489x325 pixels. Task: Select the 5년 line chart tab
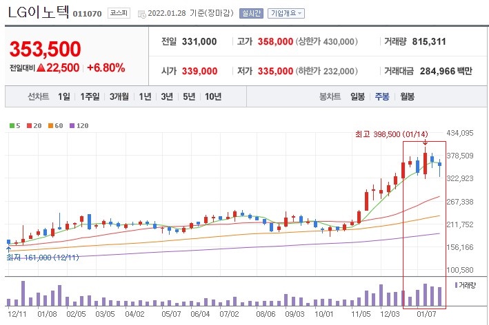[189, 96]
